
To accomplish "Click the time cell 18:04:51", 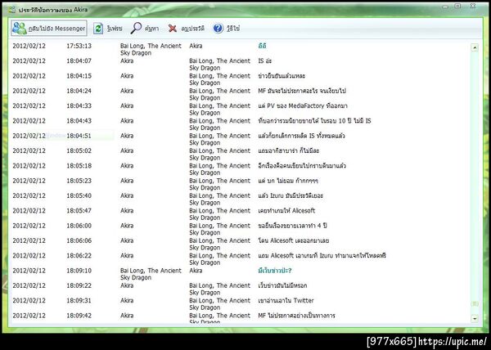I will (79, 136).
